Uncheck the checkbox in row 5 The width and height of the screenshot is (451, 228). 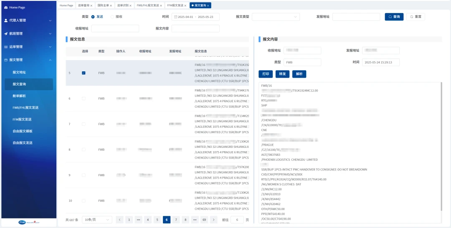[x=84, y=73]
